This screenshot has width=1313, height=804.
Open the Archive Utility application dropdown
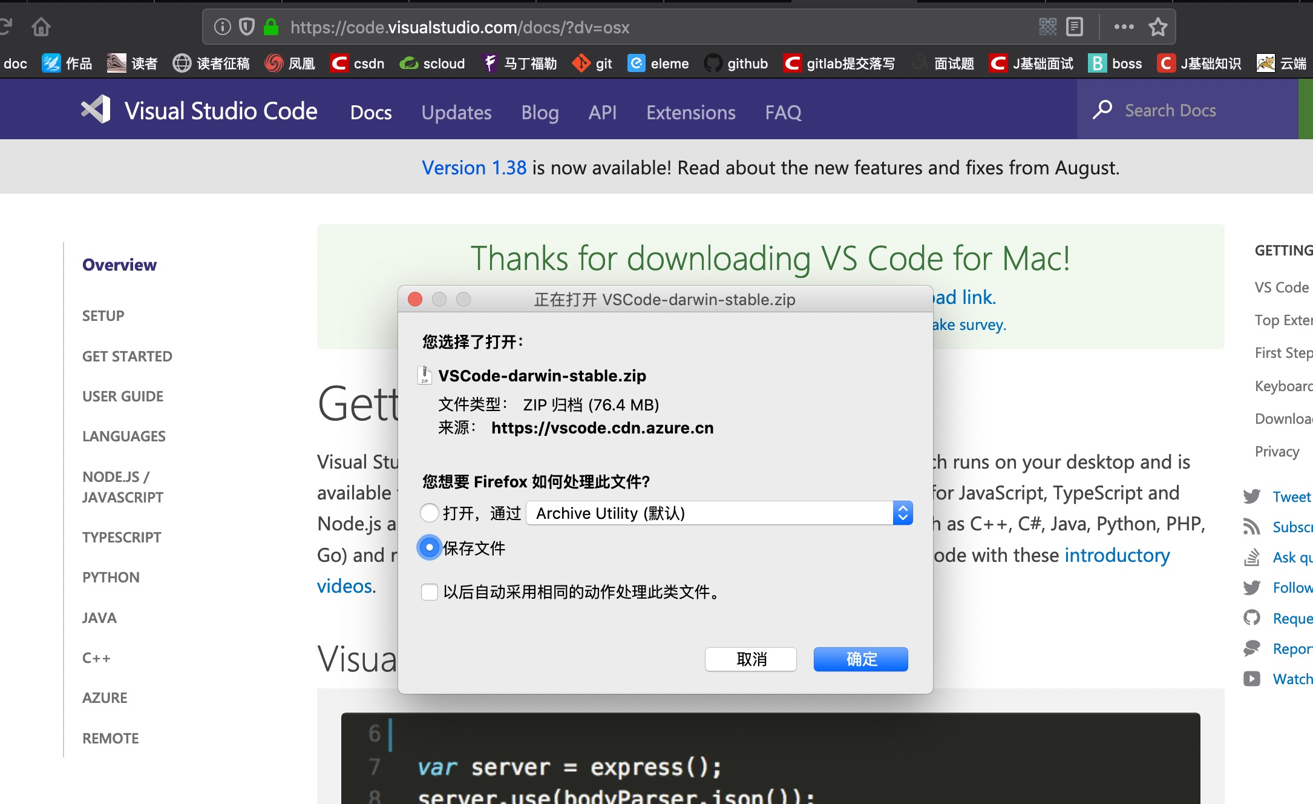[x=902, y=512]
